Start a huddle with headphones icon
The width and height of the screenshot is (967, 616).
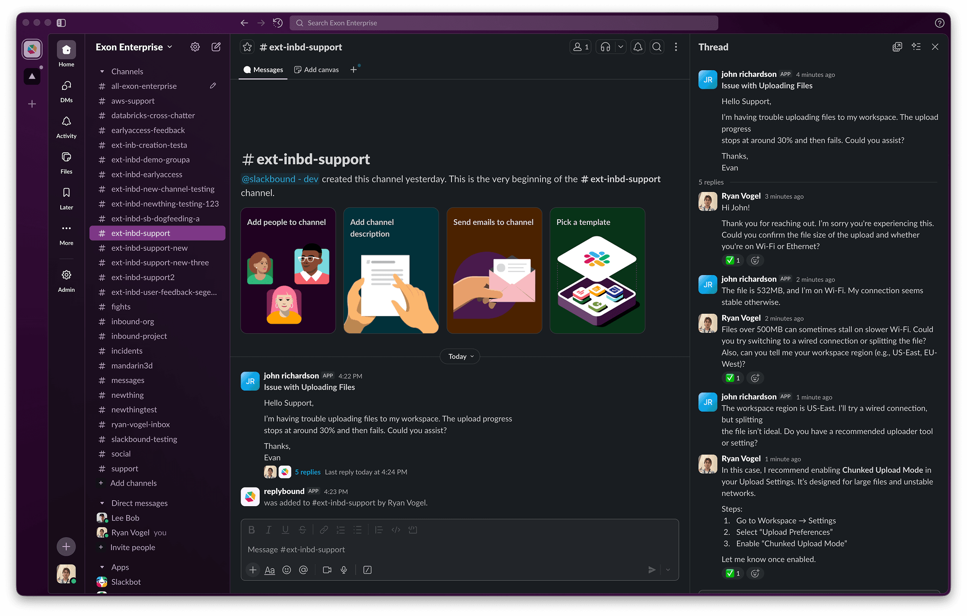tap(605, 47)
